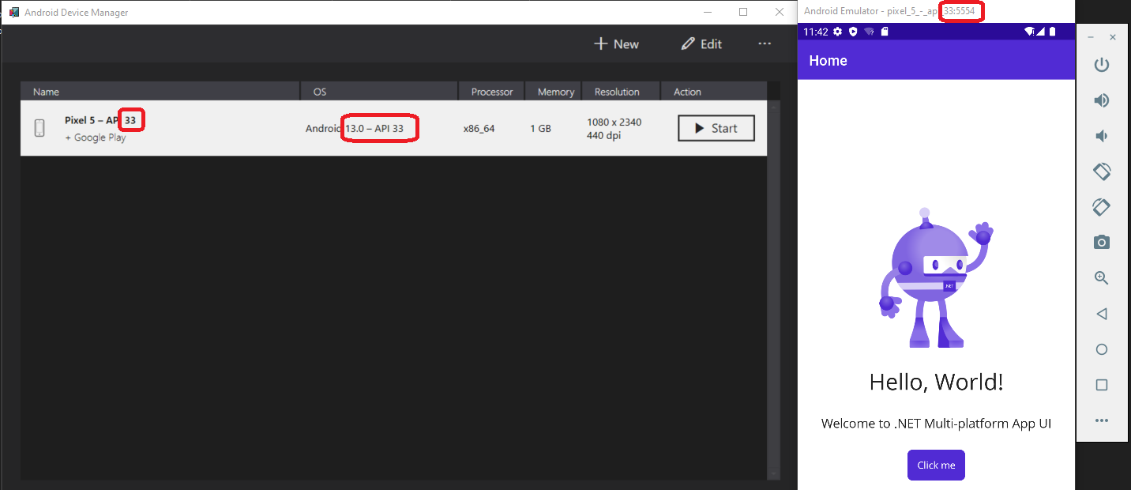The width and height of the screenshot is (1131, 490).
Task: Take emulator screenshot with camera icon
Action: click(1102, 242)
